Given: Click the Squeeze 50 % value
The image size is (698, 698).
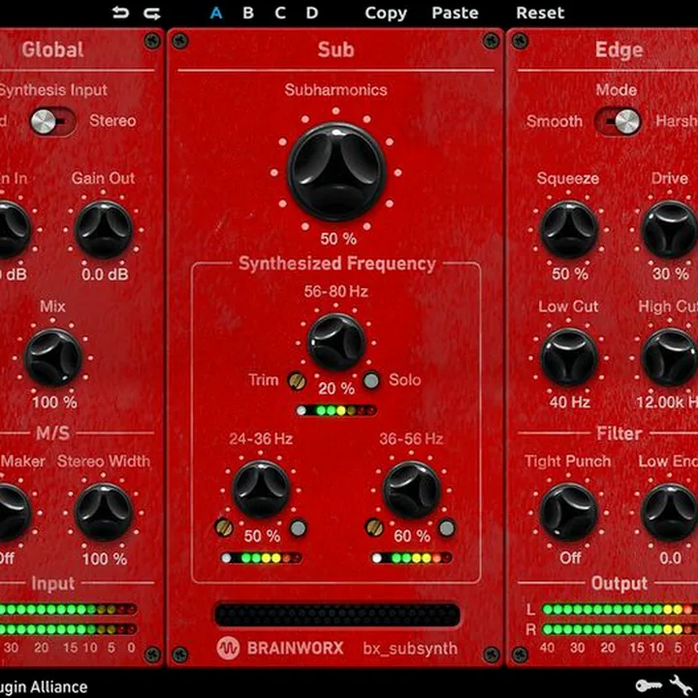Looking at the screenshot, I should (x=570, y=273).
